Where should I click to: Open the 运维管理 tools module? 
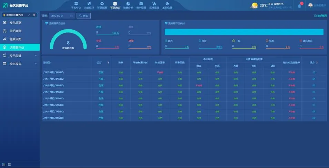coord(154,5)
